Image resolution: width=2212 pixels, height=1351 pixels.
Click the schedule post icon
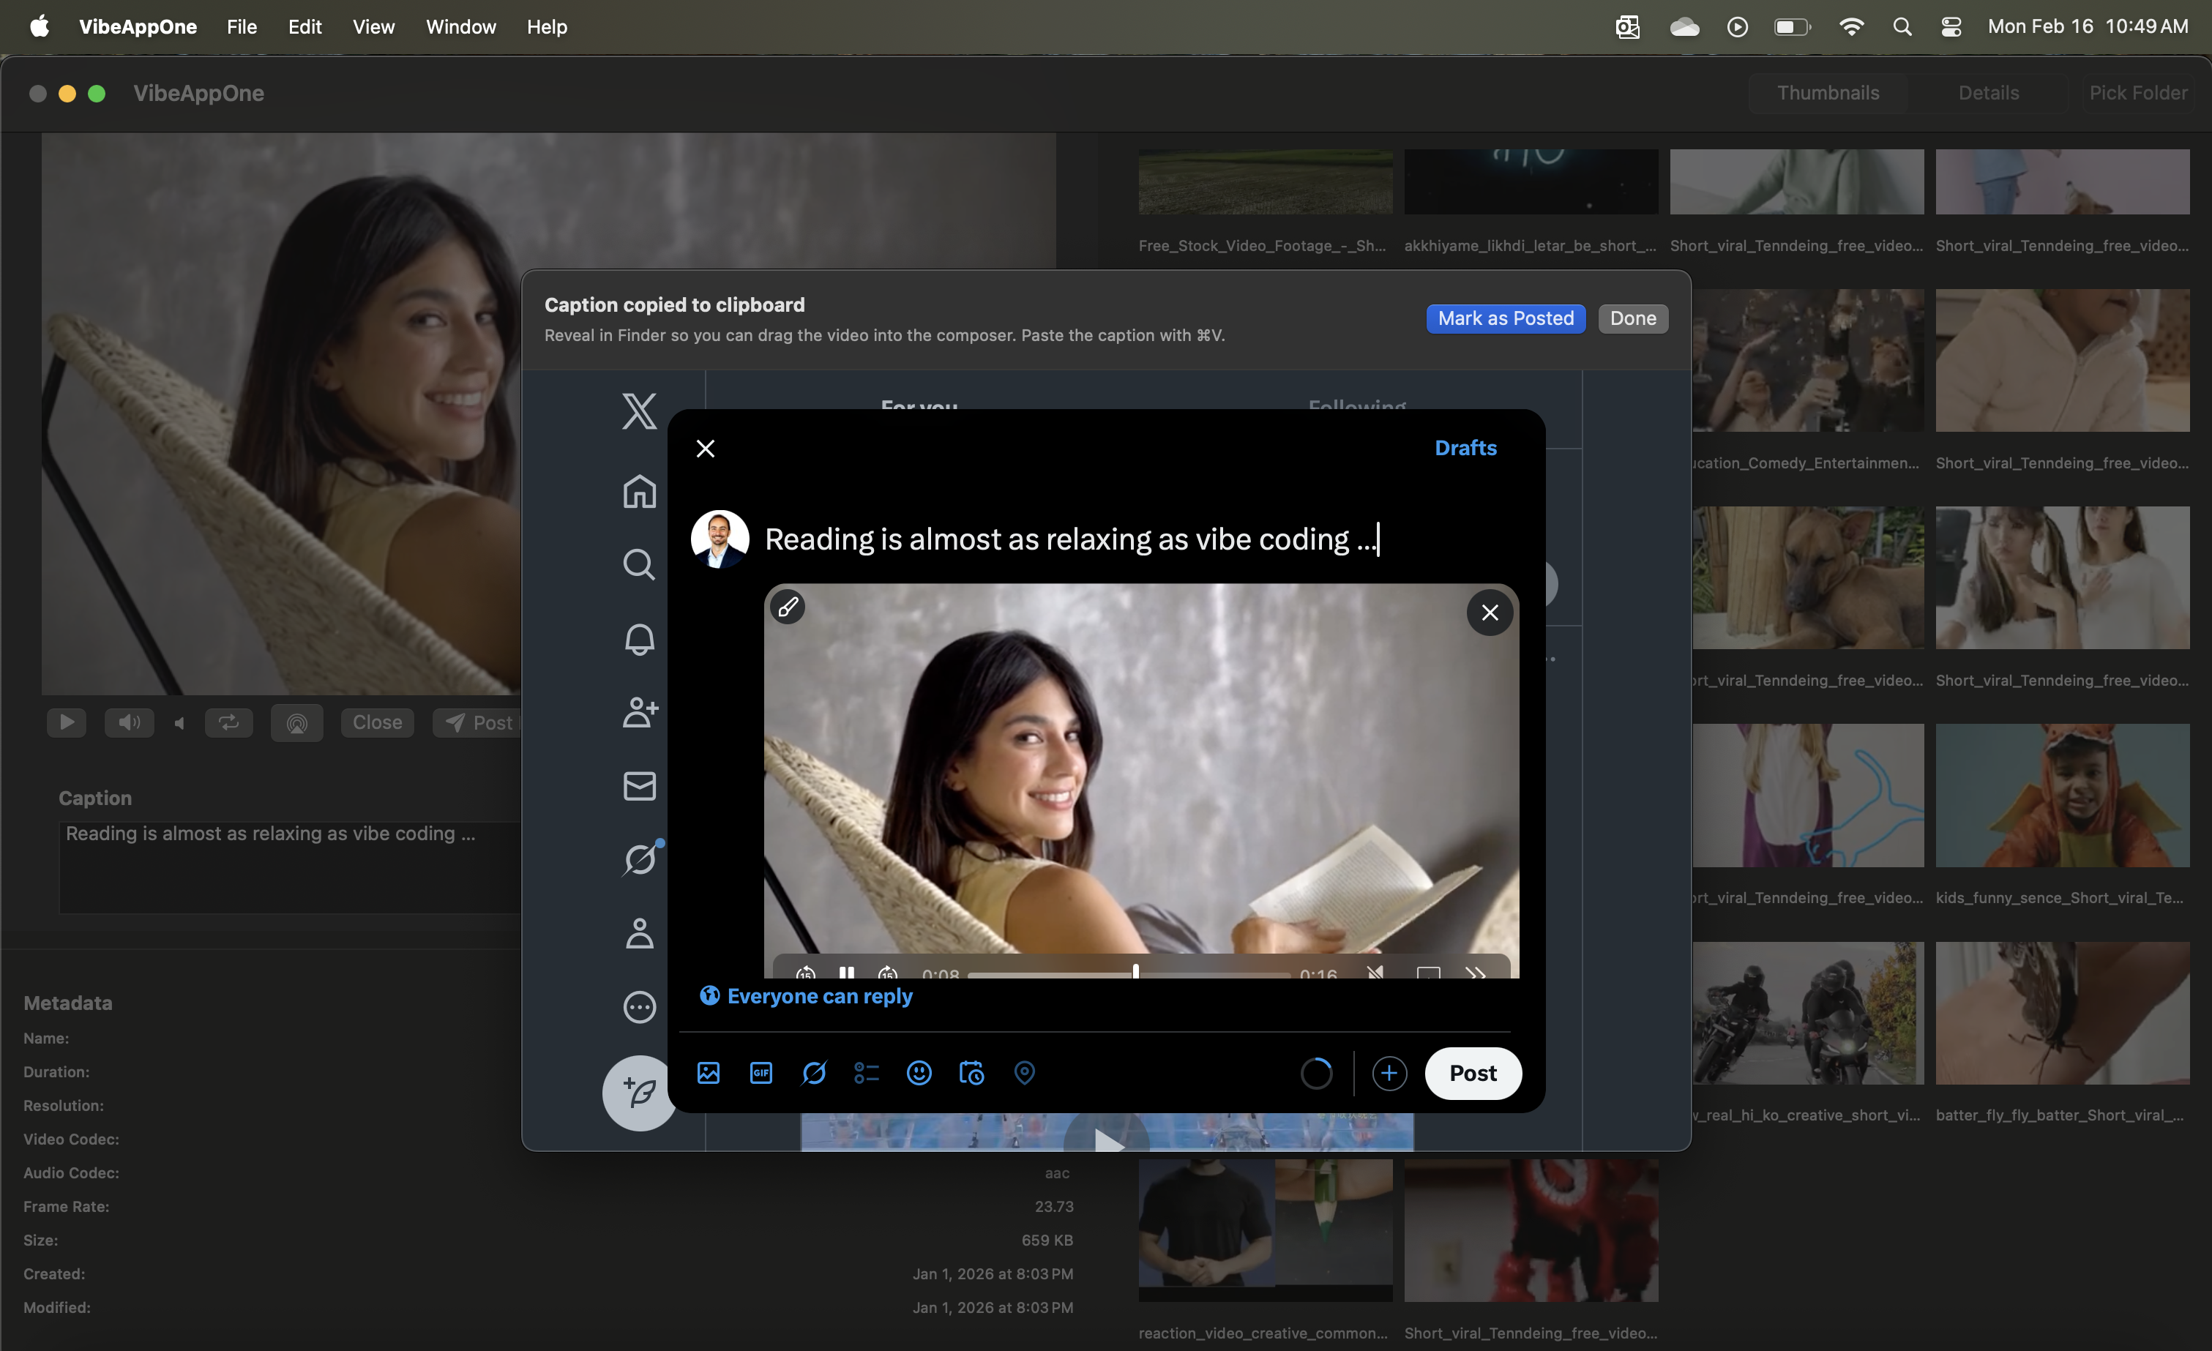coord(971,1073)
